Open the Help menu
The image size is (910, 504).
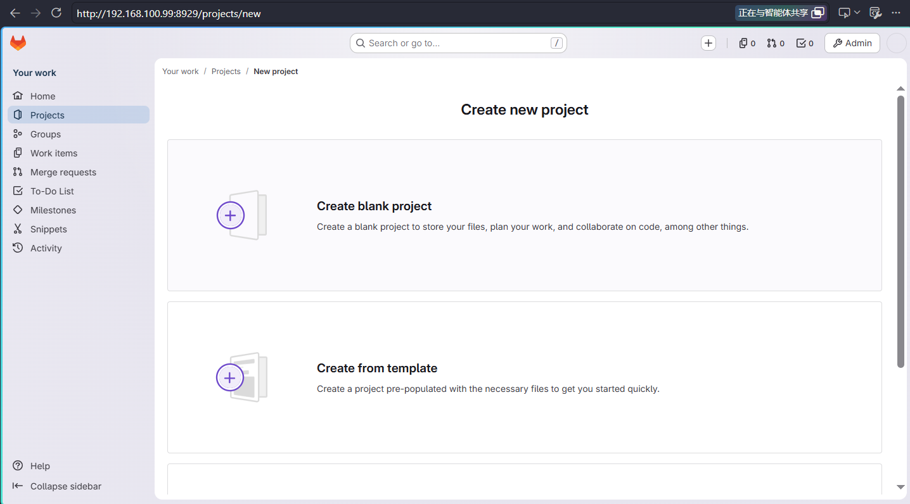(32, 466)
